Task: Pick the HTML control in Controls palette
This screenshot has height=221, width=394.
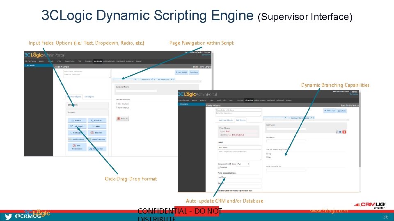Action: (x=97, y=126)
